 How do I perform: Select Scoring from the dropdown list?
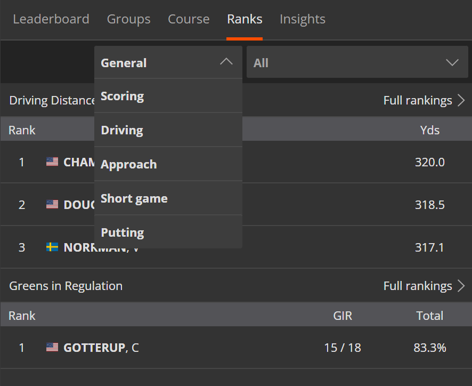(x=123, y=96)
